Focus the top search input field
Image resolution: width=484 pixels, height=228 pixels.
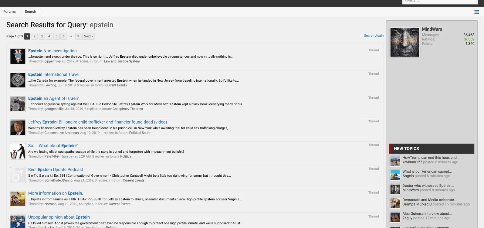pos(440,2)
